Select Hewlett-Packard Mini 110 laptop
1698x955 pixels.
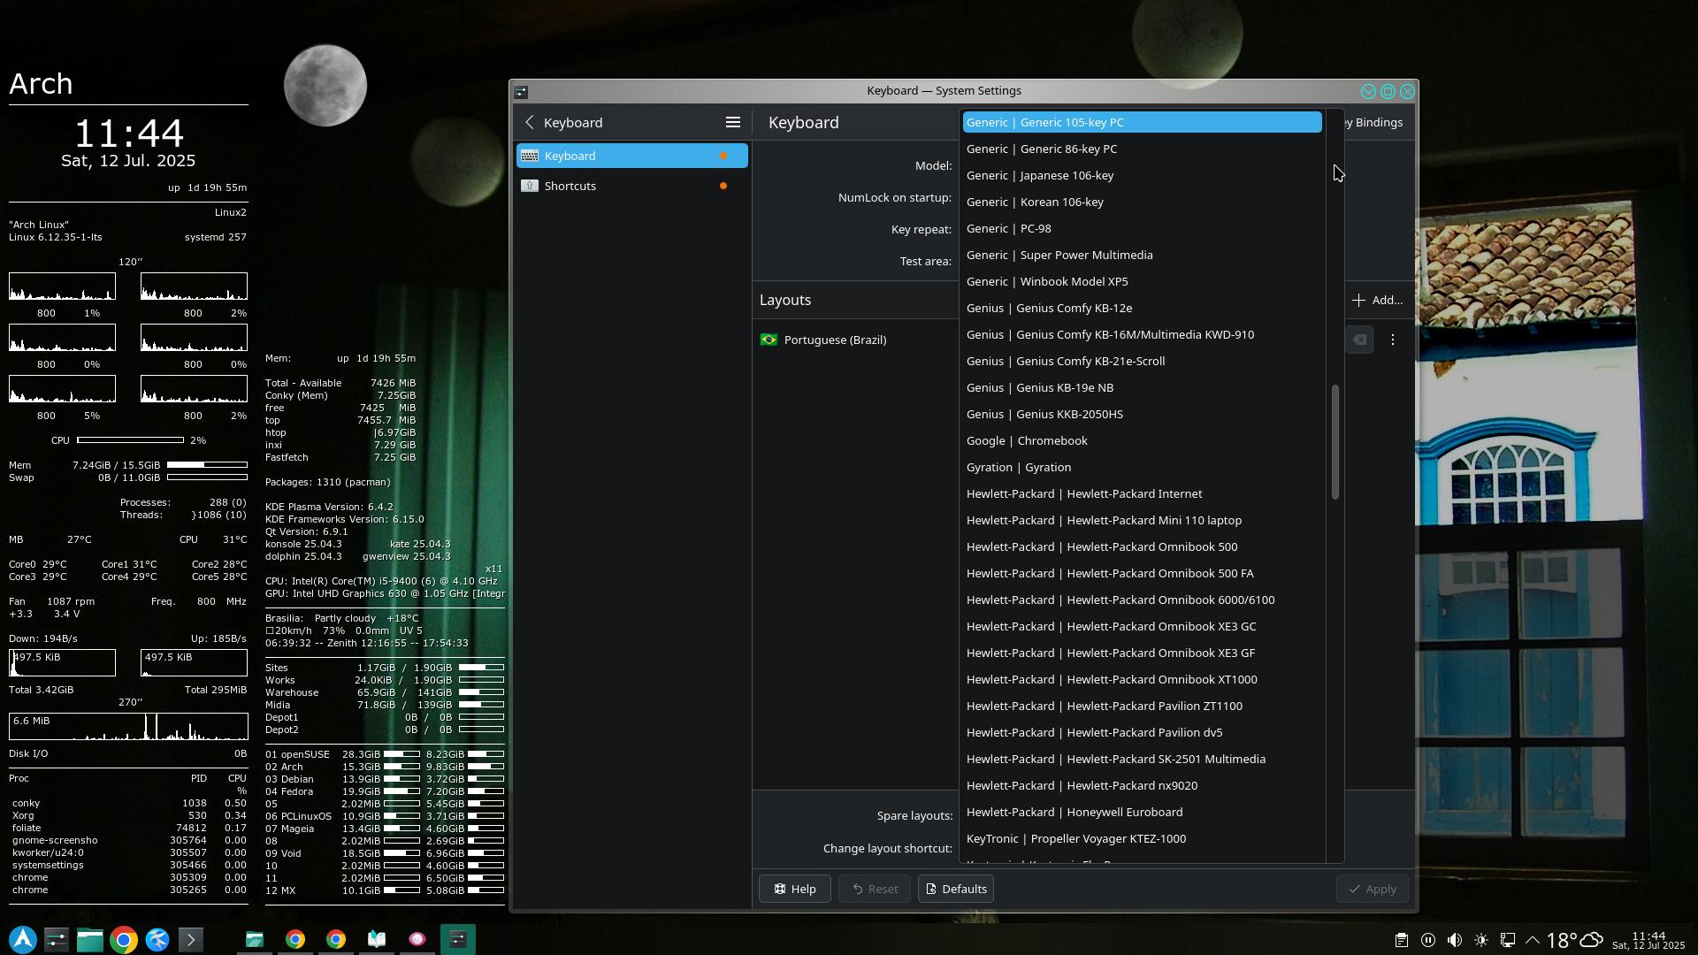pos(1142,520)
